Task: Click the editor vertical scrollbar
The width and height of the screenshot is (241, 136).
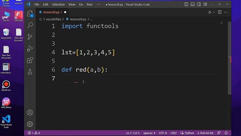Action: click(229, 58)
